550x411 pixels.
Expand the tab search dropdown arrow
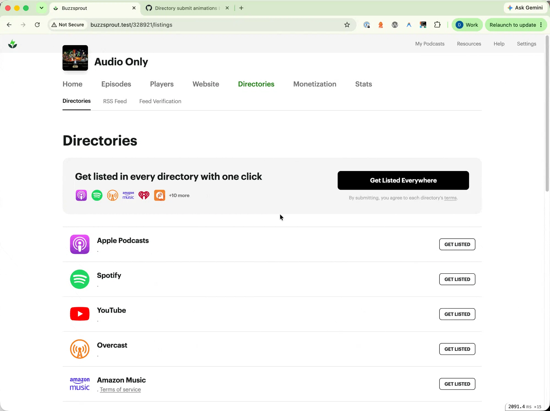click(x=42, y=8)
